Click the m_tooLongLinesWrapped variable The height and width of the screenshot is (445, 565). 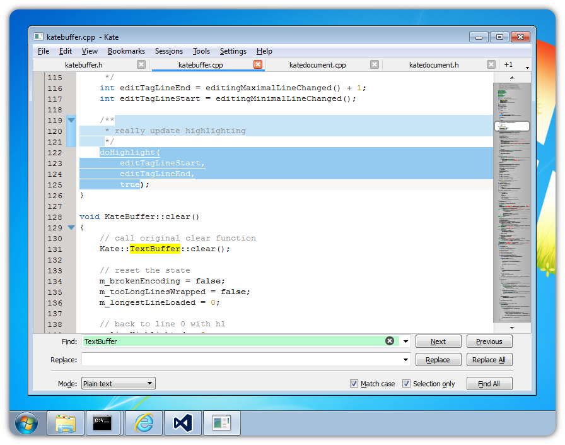click(x=153, y=292)
